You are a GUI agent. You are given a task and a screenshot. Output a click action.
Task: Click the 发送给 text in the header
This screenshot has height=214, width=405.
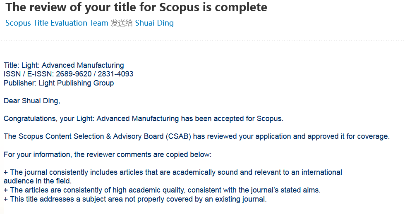[122, 23]
